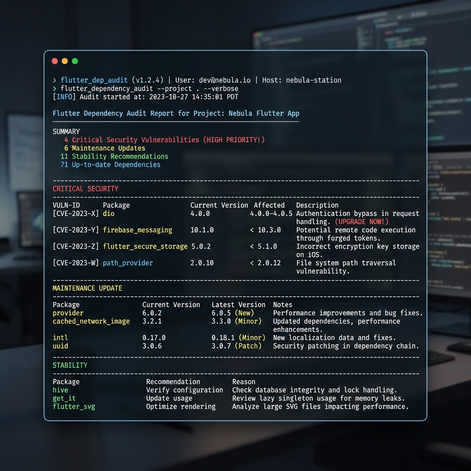Click the user email dev@nebula.io
The height and width of the screenshot is (471, 471).
[224, 80]
